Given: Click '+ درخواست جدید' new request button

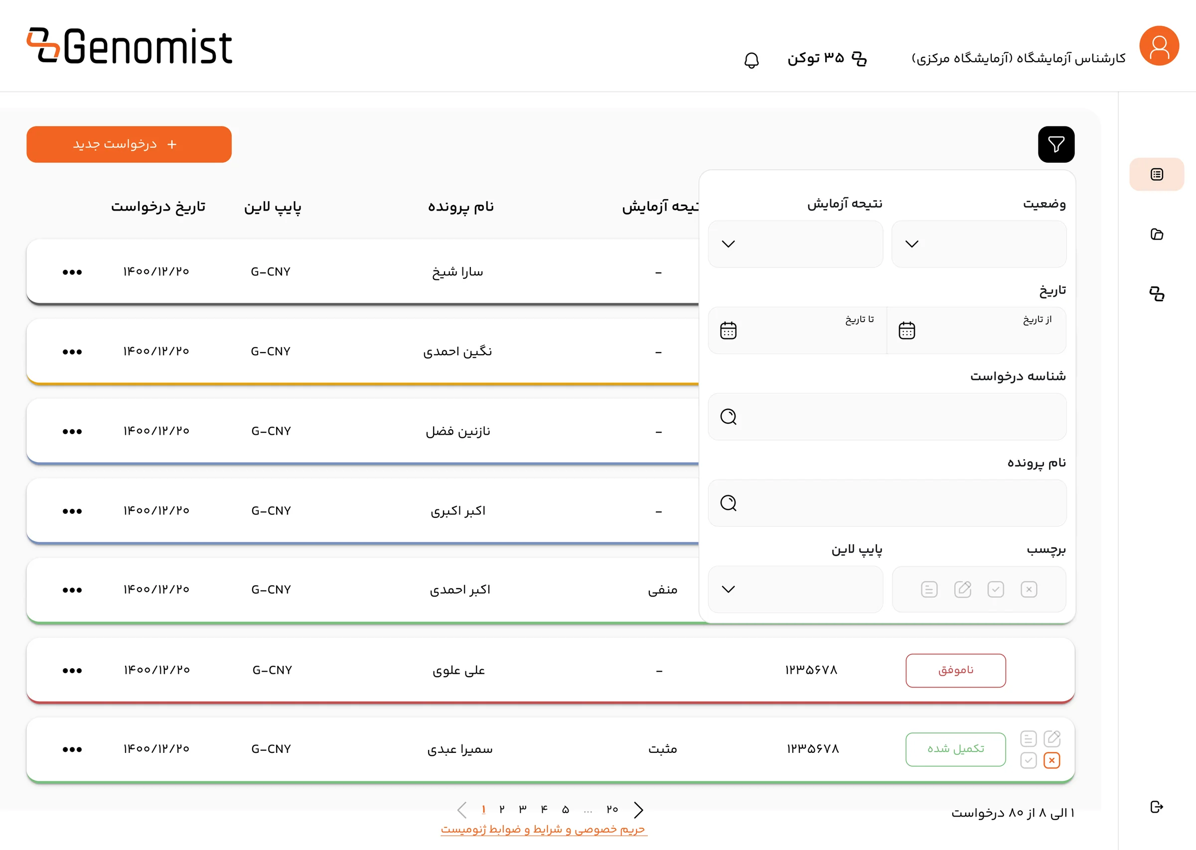Looking at the screenshot, I should tap(129, 144).
